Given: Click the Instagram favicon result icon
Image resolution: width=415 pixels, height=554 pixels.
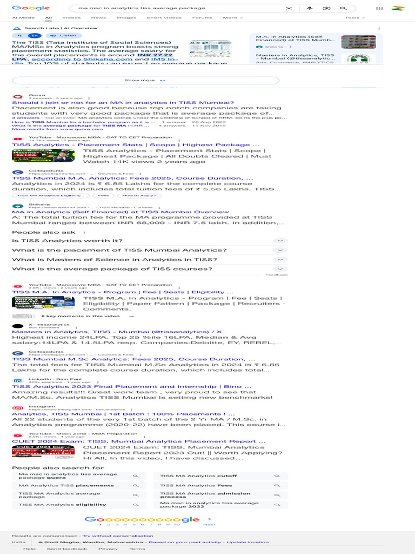Looking at the screenshot, I should 18,408.
